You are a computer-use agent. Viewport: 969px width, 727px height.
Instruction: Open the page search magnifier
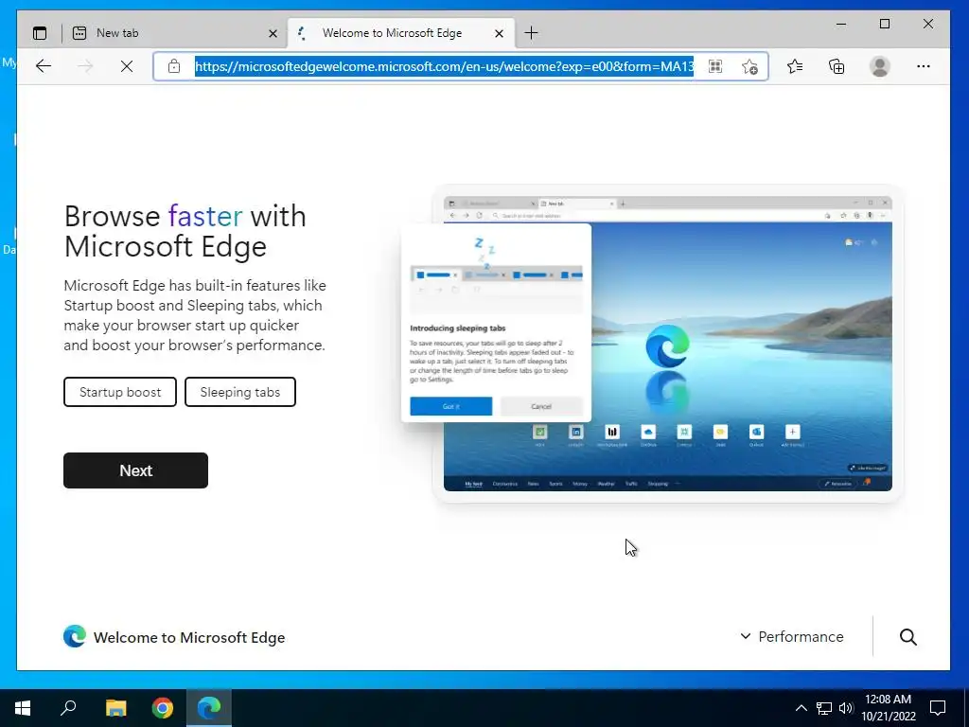(907, 637)
